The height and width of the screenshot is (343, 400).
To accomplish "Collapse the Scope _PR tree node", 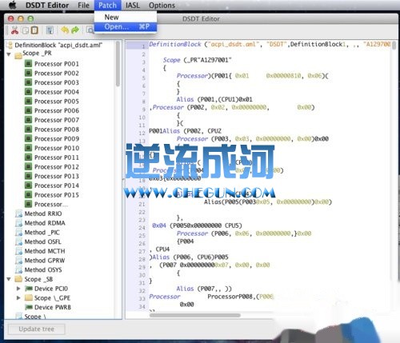I will tap(9, 54).
